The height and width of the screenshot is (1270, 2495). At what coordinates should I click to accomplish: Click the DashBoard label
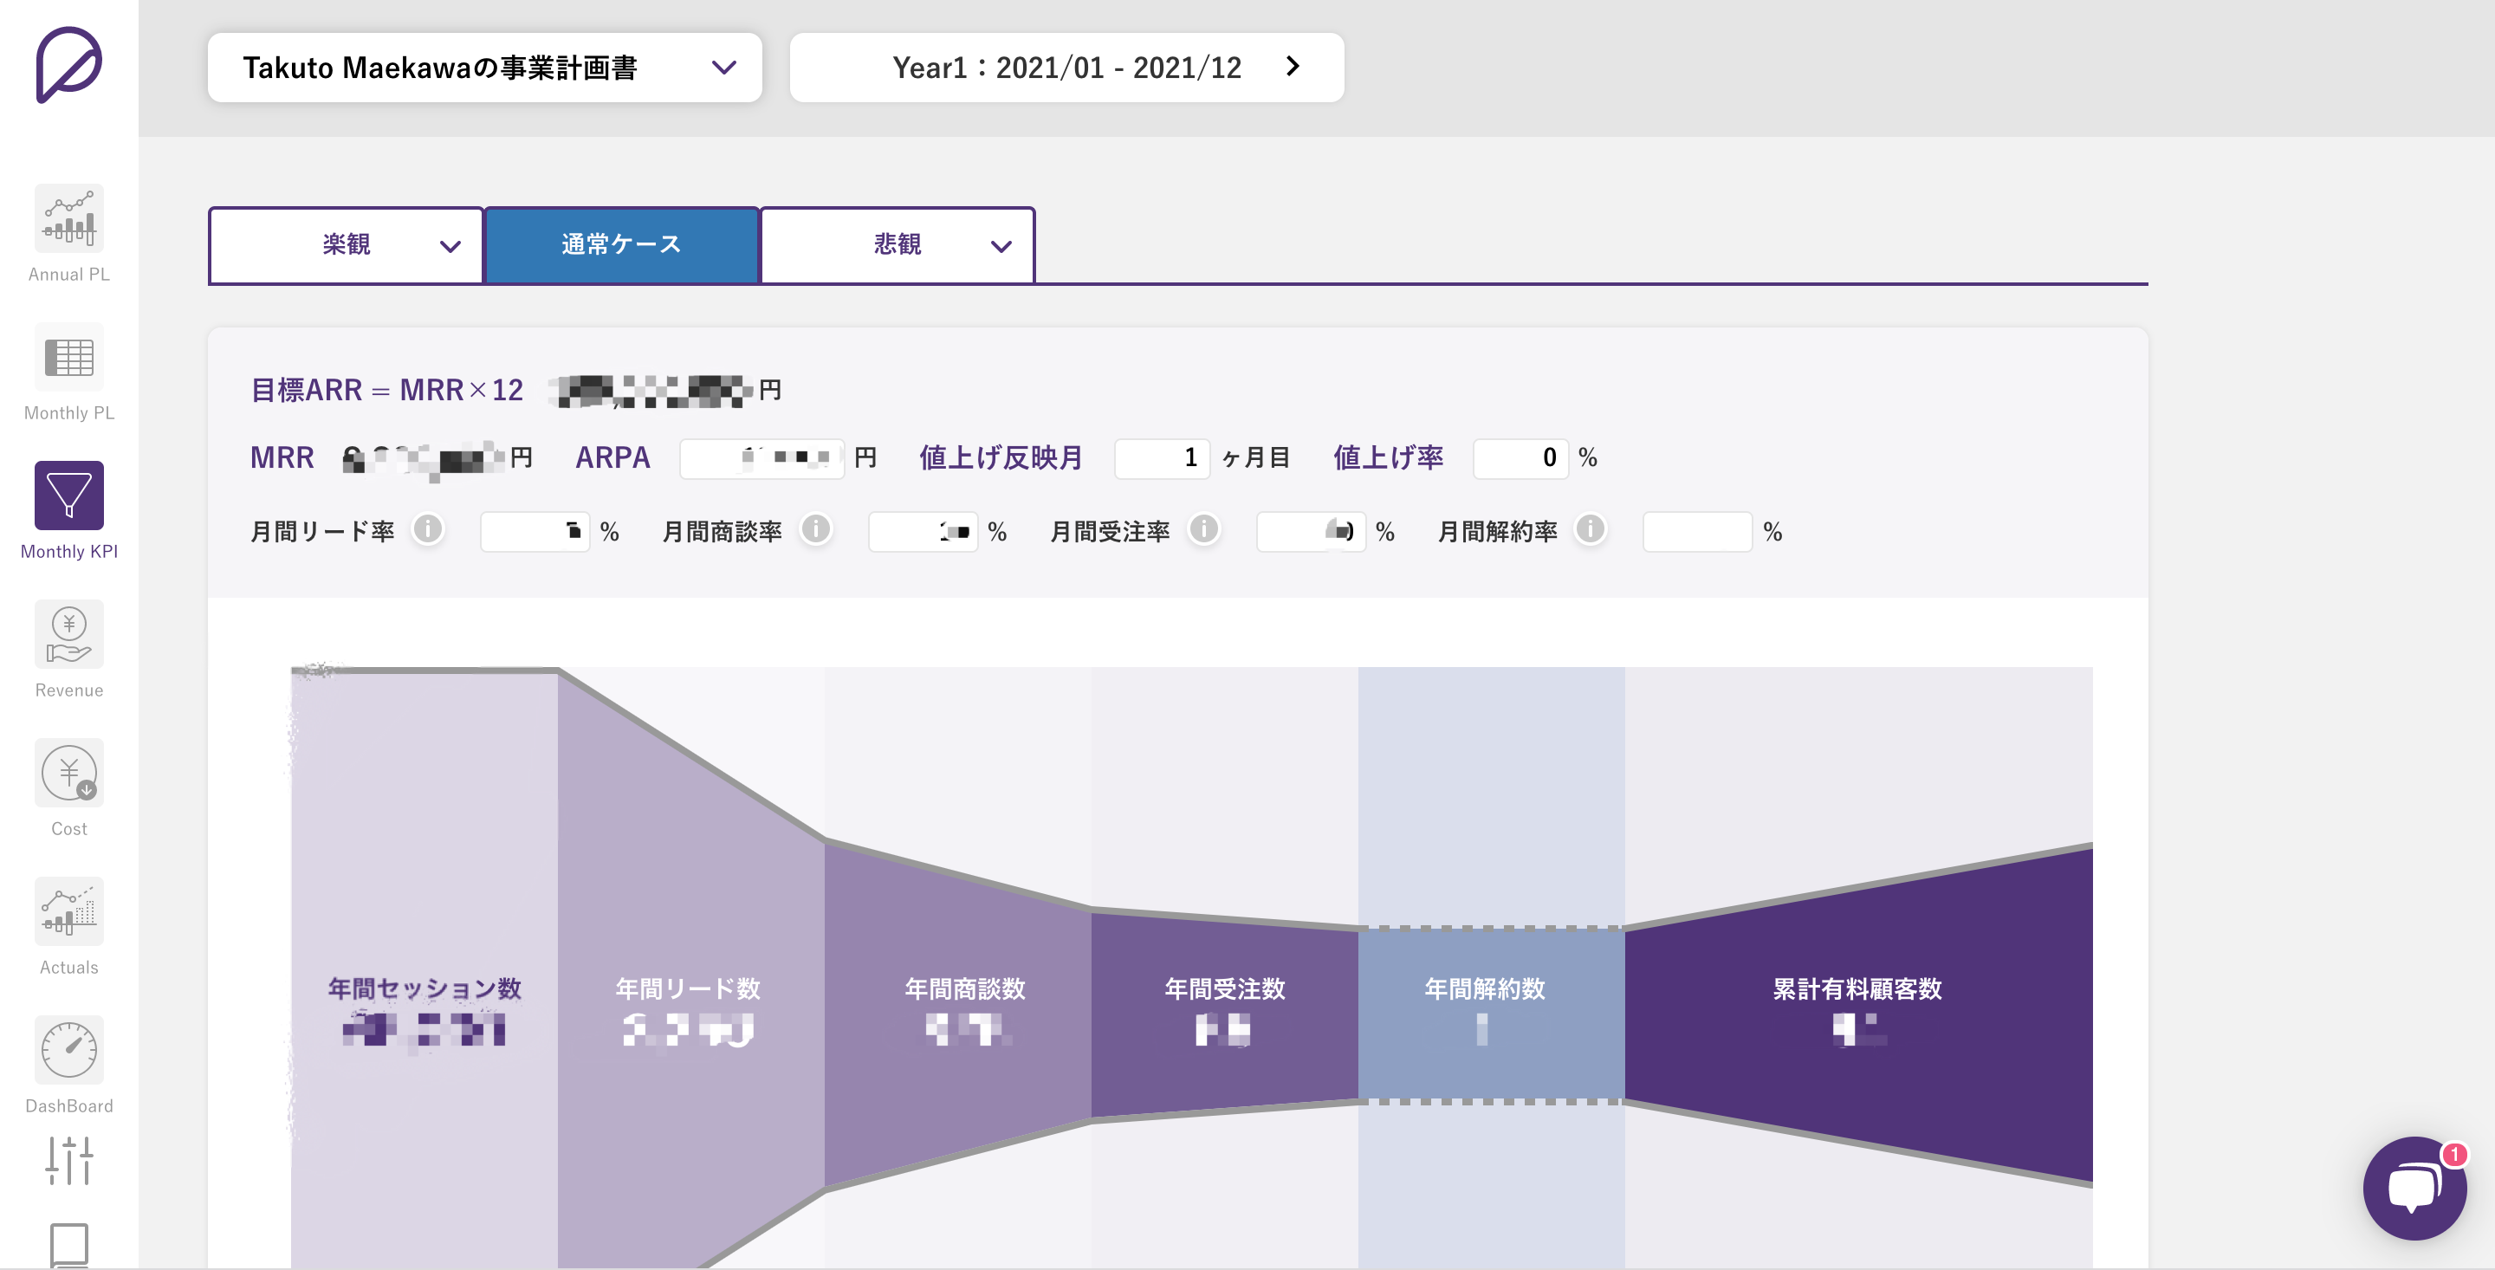(x=68, y=1106)
